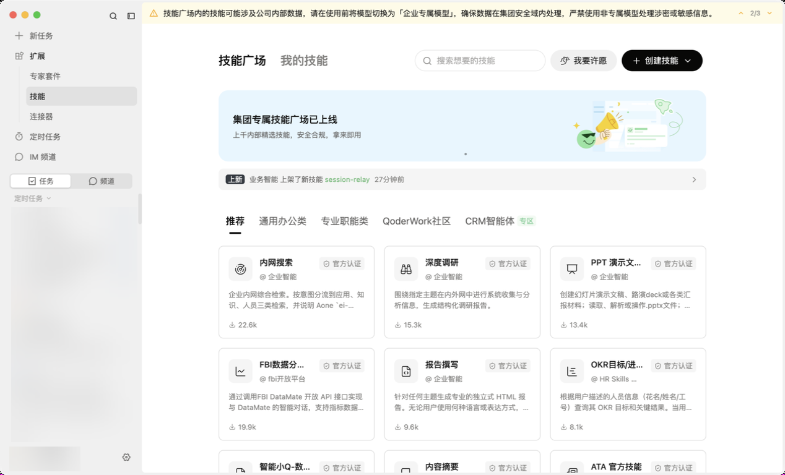This screenshot has height=475, width=785.
Task: Click 官方认证 badge on 报告撰写 card
Action: (x=508, y=366)
